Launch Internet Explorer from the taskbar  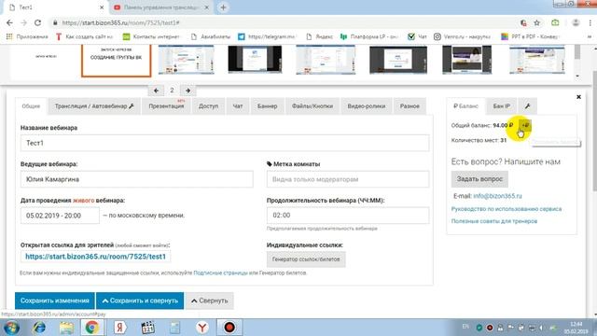tap(39, 328)
